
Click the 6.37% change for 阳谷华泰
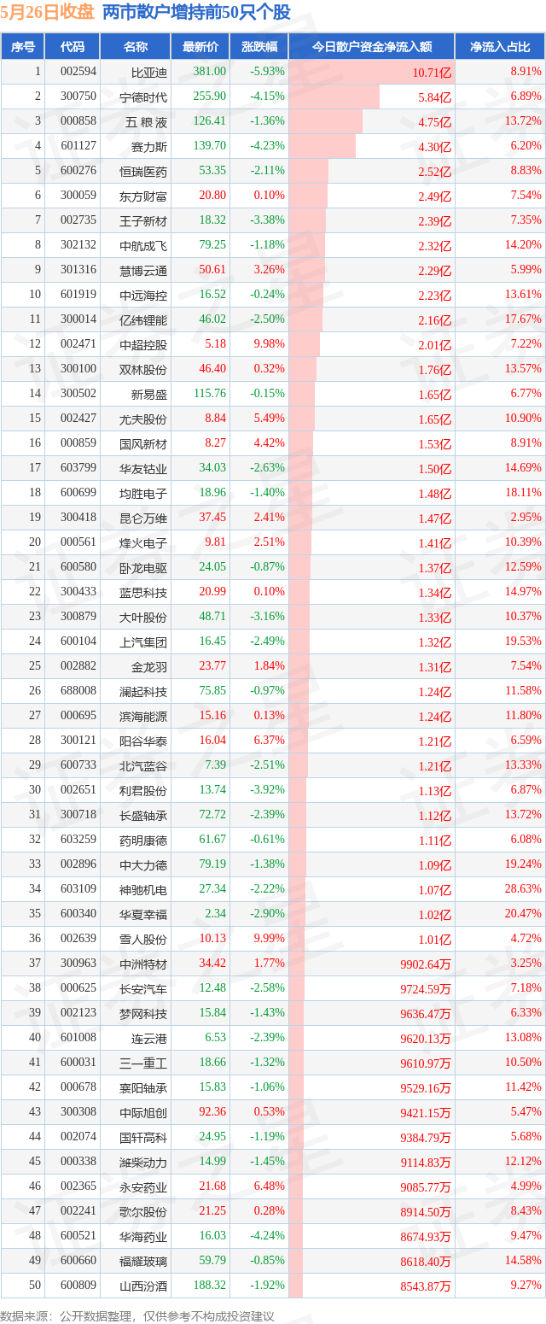(x=269, y=741)
